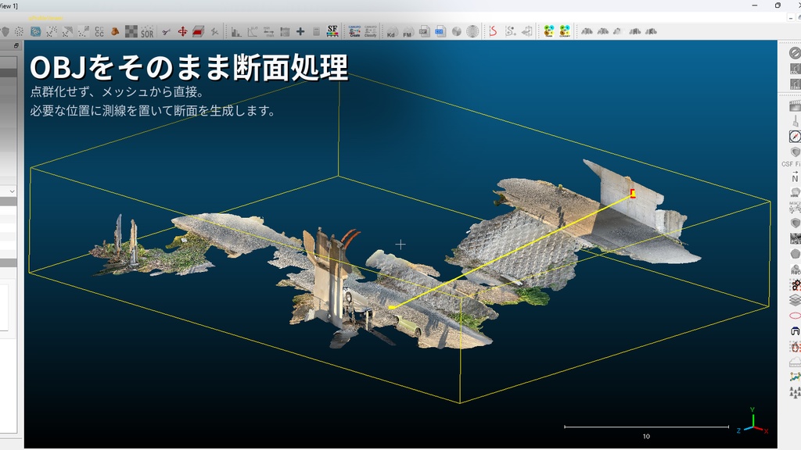Click the Kd tree toolbar icon
The width and height of the screenshot is (801, 450).
[x=391, y=31]
